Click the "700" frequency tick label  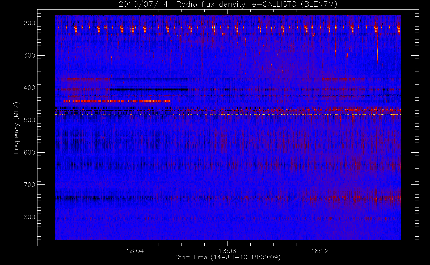tap(29, 185)
